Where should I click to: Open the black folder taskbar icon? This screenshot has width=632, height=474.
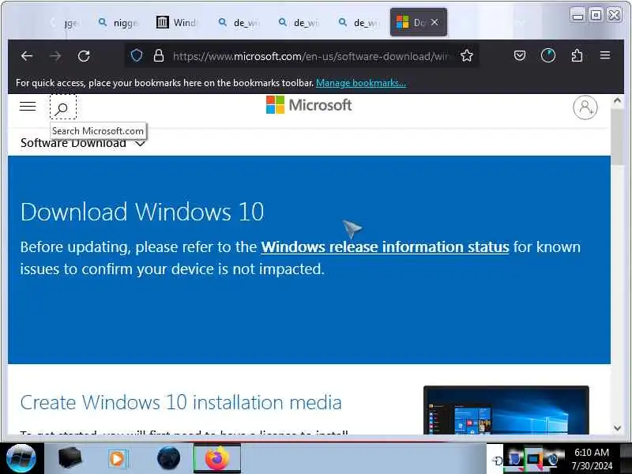pos(70,458)
